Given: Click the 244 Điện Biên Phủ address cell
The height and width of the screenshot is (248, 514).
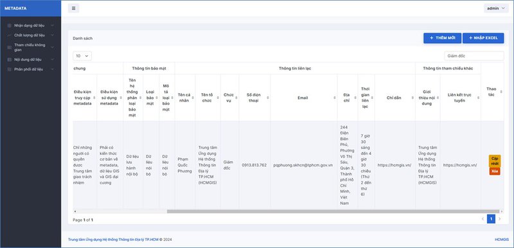Looking at the screenshot, I should click(x=347, y=165).
